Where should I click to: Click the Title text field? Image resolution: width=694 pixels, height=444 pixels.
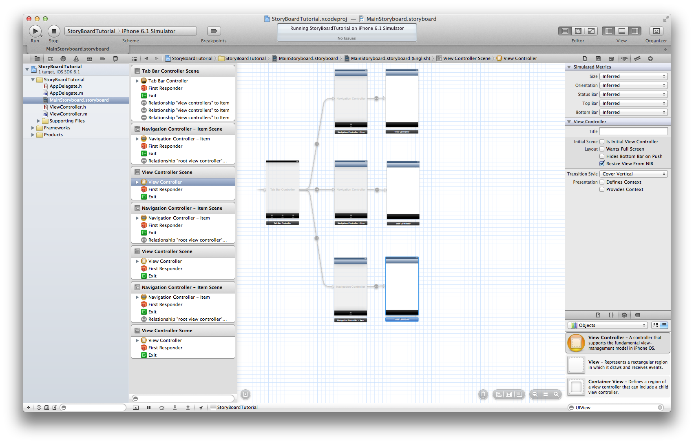pyautogui.click(x=633, y=131)
